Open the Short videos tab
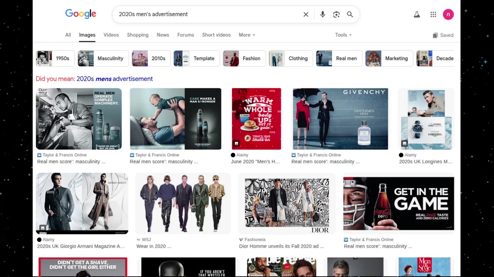Image resolution: width=494 pixels, height=277 pixels. point(216,35)
